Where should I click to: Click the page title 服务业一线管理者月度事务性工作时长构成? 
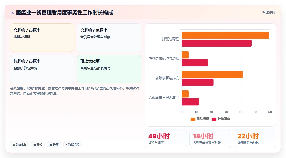pyautogui.click(x=64, y=13)
